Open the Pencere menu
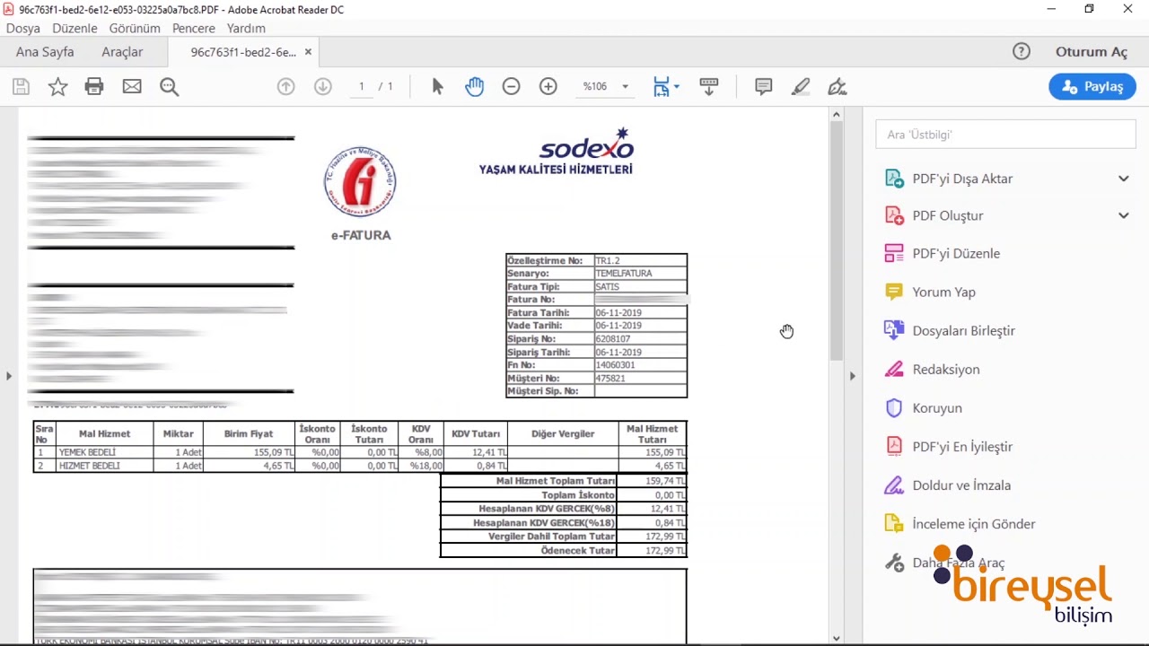 pos(194,28)
